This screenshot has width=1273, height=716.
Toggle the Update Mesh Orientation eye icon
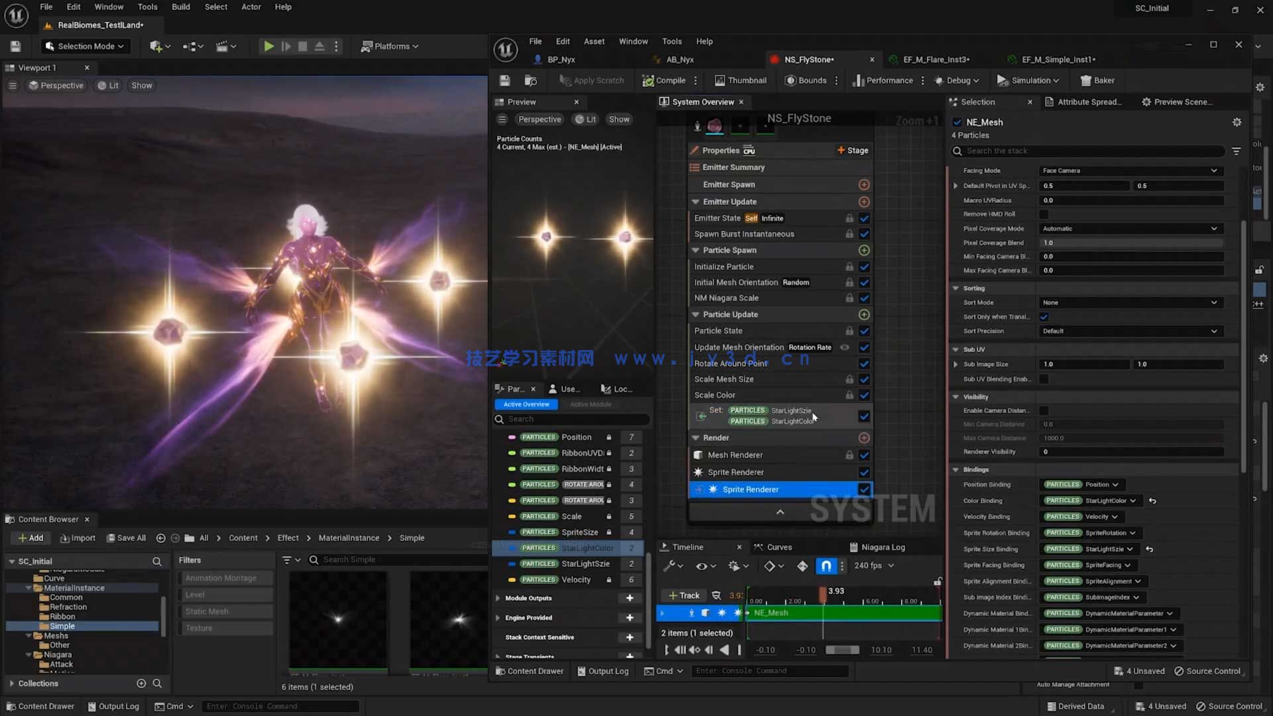(x=845, y=347)
